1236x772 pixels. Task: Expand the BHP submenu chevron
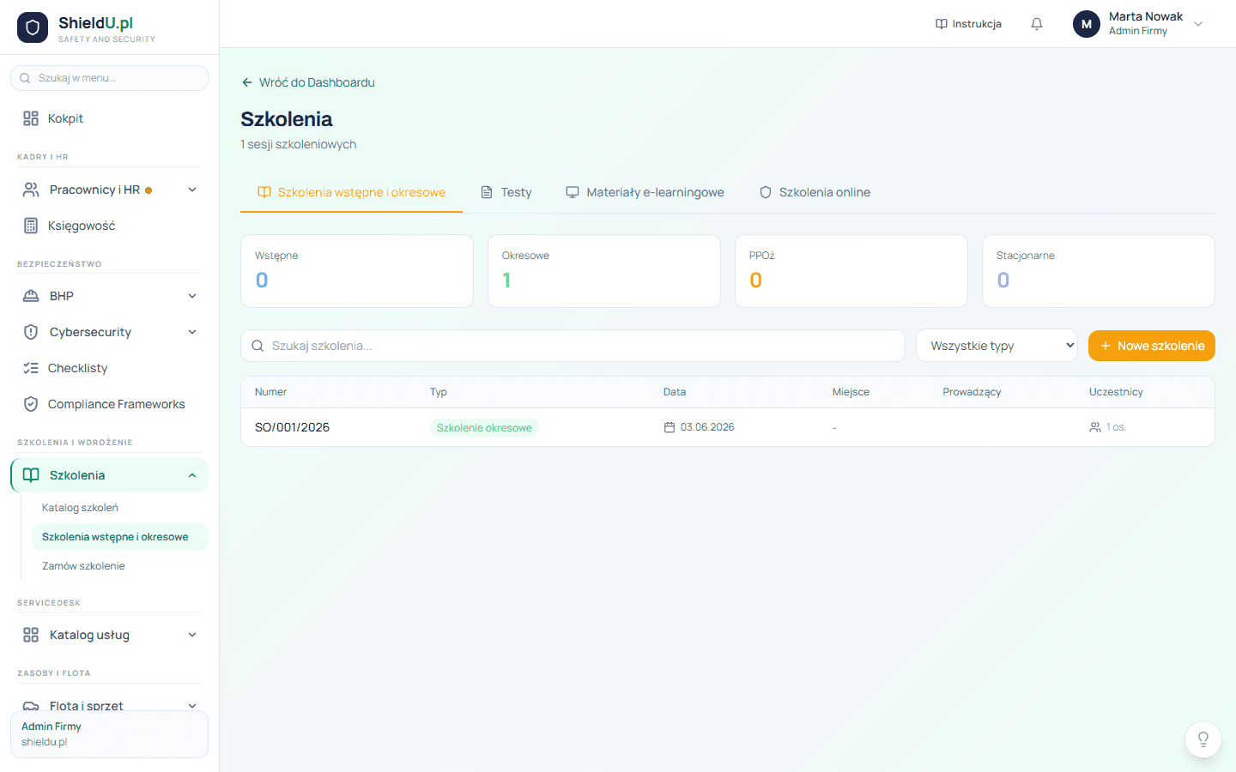(x=192, y=296)
